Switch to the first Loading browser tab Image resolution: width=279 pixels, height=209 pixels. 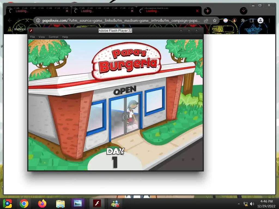tap(38, 11)
